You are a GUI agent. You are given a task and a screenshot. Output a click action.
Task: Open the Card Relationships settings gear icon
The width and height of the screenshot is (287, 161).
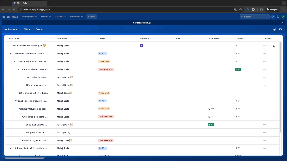[x=280, y=29]
